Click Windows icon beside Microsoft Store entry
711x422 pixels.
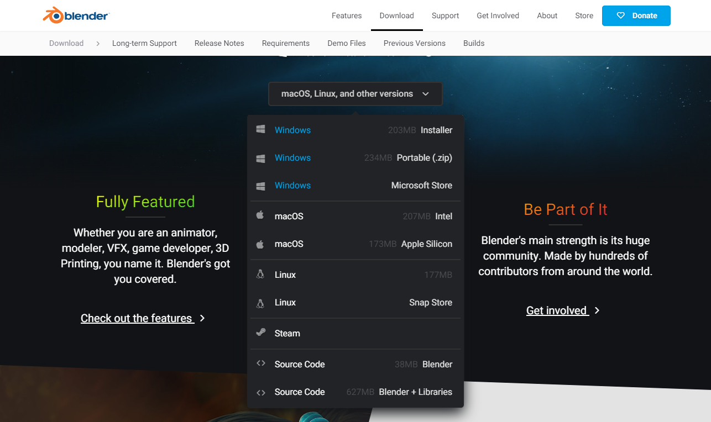[x=260, y=186]
